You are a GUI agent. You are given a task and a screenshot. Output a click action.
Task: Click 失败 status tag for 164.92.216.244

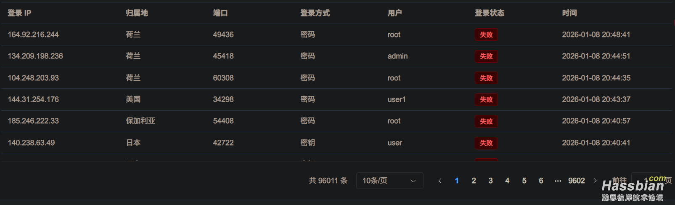[x=486, y=35]
